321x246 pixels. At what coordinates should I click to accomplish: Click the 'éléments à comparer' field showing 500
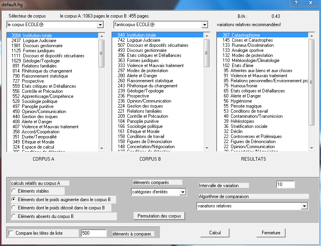pyautogui.click(x=94, y=233)
